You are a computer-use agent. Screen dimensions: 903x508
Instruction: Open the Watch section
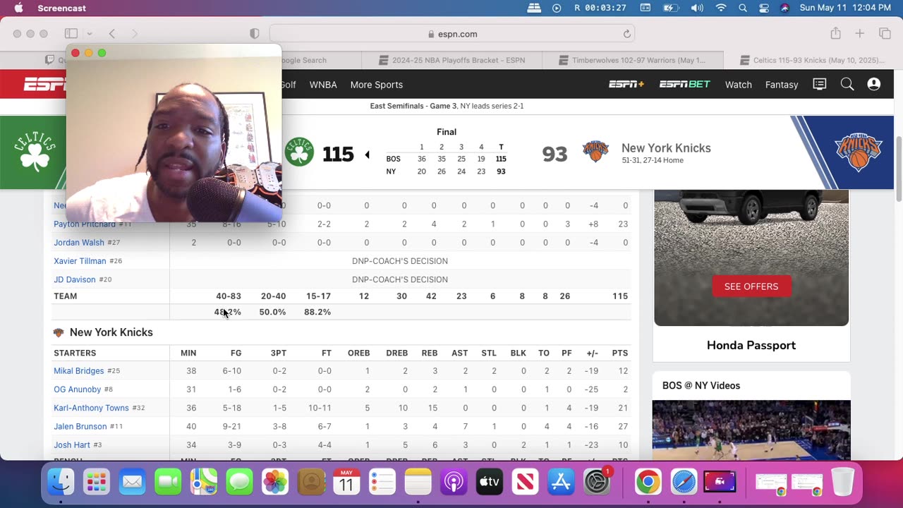coord(739,85)
